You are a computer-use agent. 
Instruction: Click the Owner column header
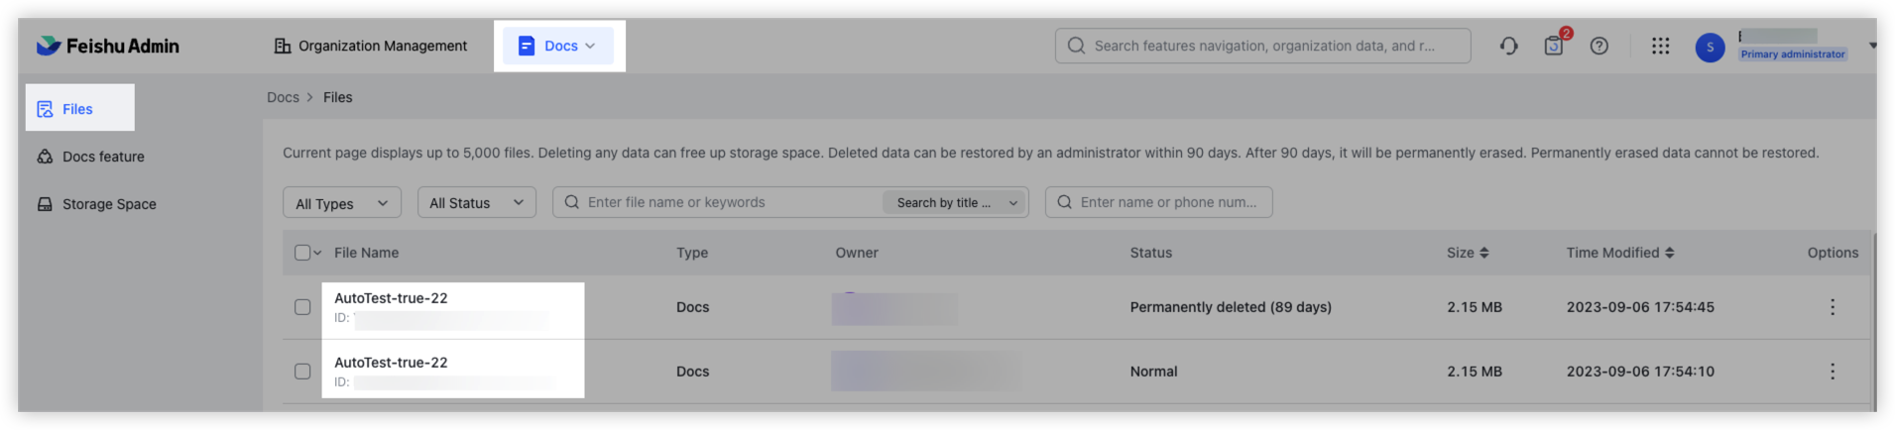click(857, 253)
